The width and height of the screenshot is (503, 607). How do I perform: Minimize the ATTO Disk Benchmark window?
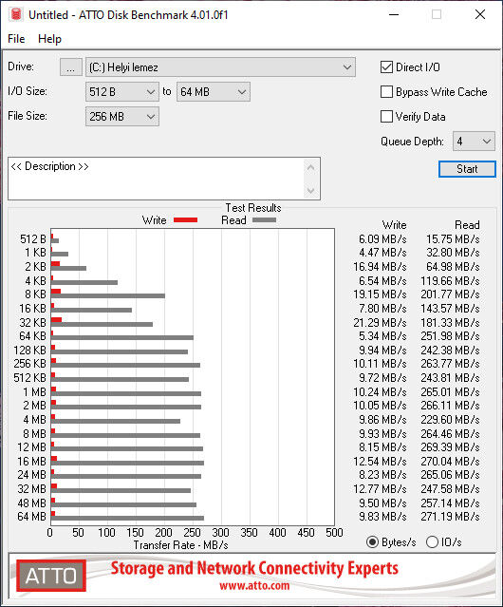click(x=394, y=14)
